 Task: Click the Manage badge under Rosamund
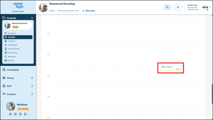[16, 27]
